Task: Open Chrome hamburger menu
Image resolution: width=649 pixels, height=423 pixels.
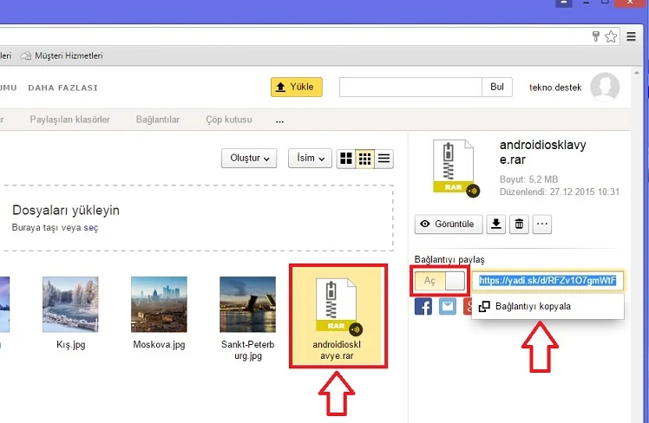Action: 633,36
